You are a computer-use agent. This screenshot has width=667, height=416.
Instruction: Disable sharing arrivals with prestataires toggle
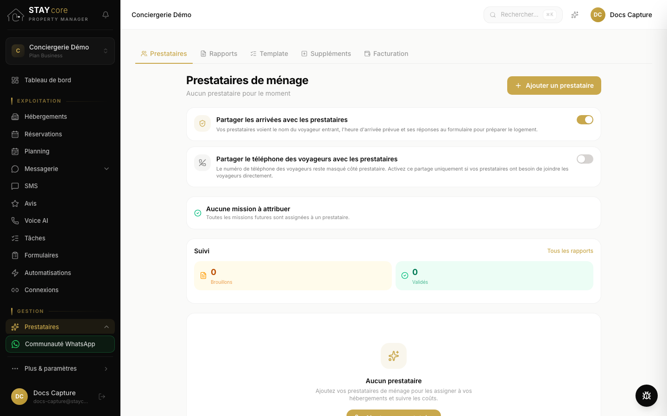[x=585, y=120]
